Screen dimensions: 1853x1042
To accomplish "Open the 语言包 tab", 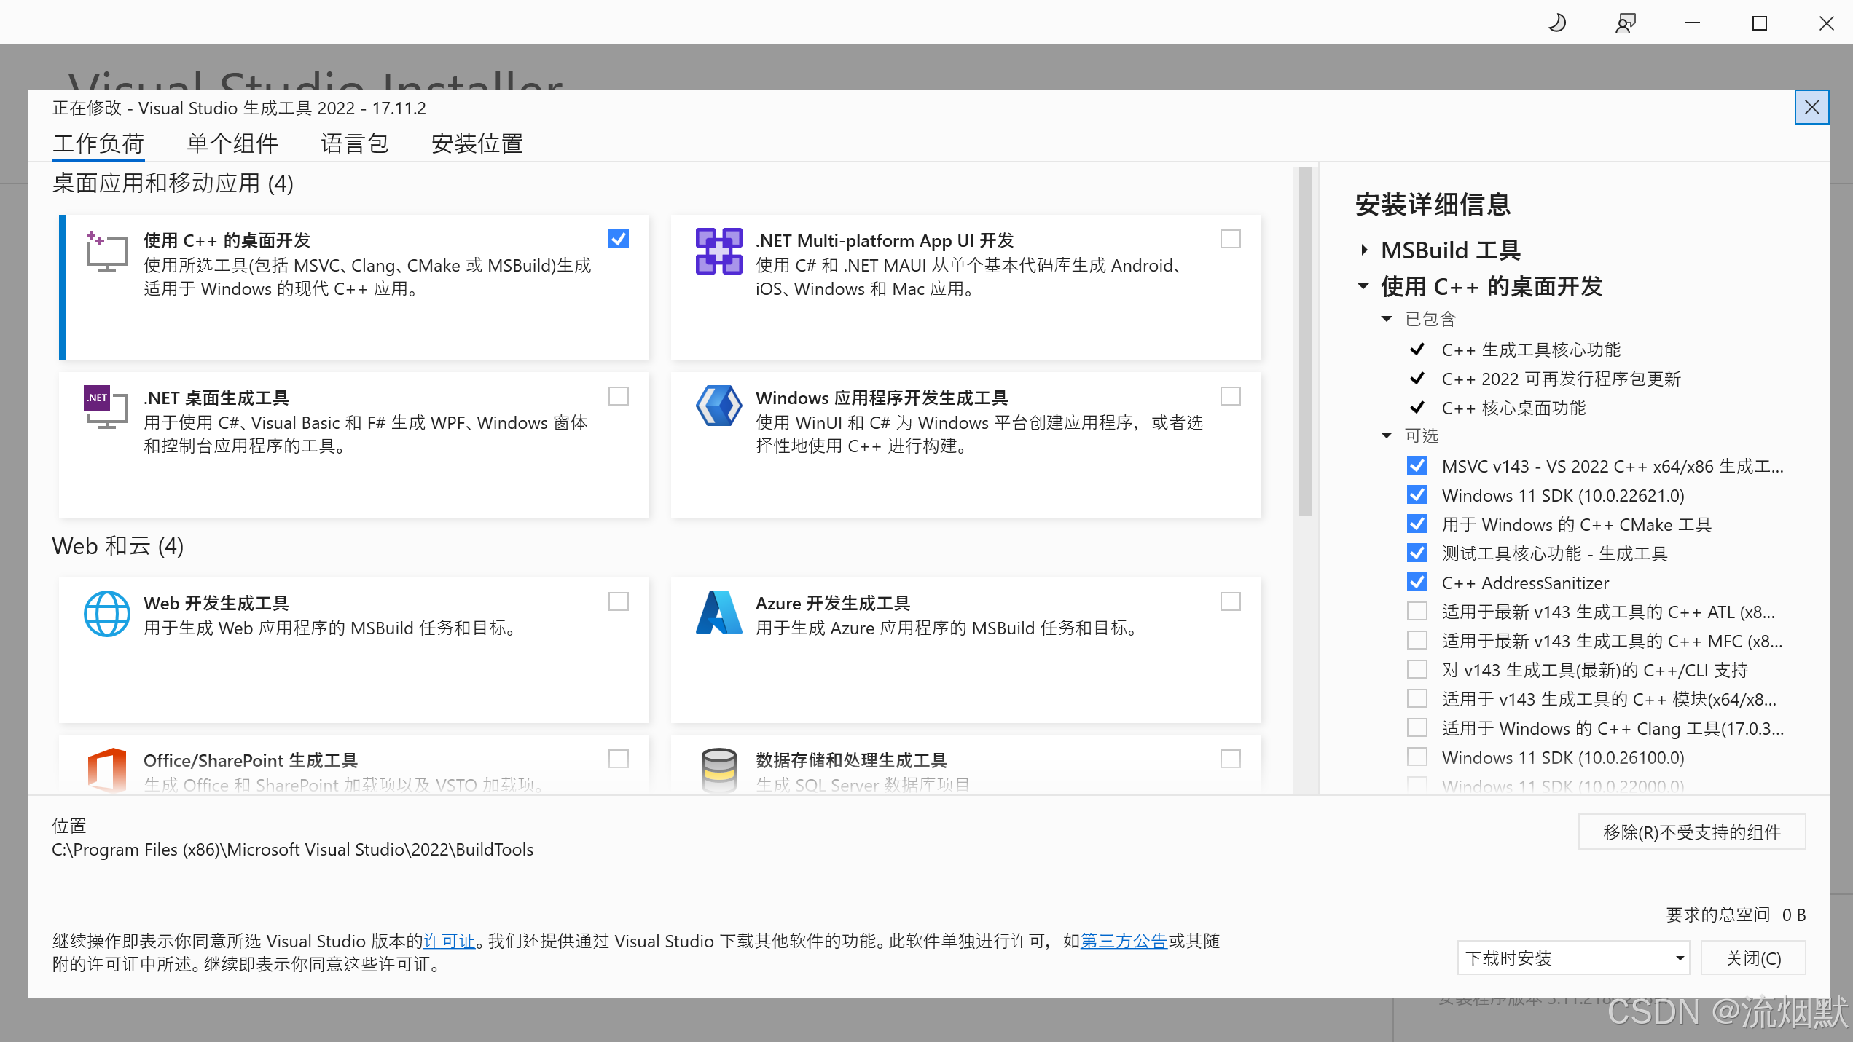I will [355, 143].
